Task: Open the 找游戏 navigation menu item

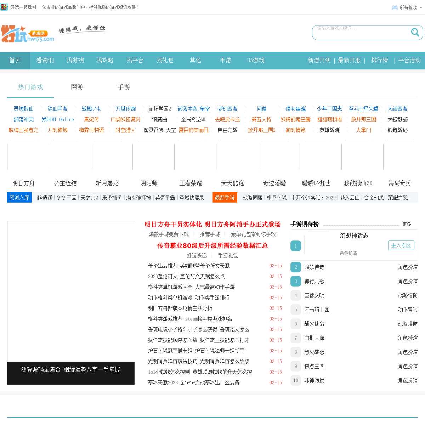Action: (x=75, y=61)
